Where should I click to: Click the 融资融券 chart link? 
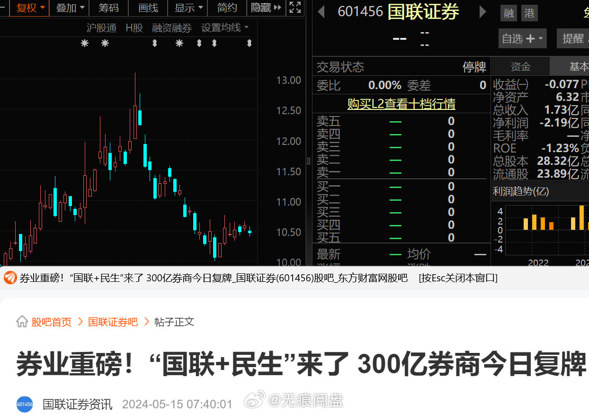[172, 28]
